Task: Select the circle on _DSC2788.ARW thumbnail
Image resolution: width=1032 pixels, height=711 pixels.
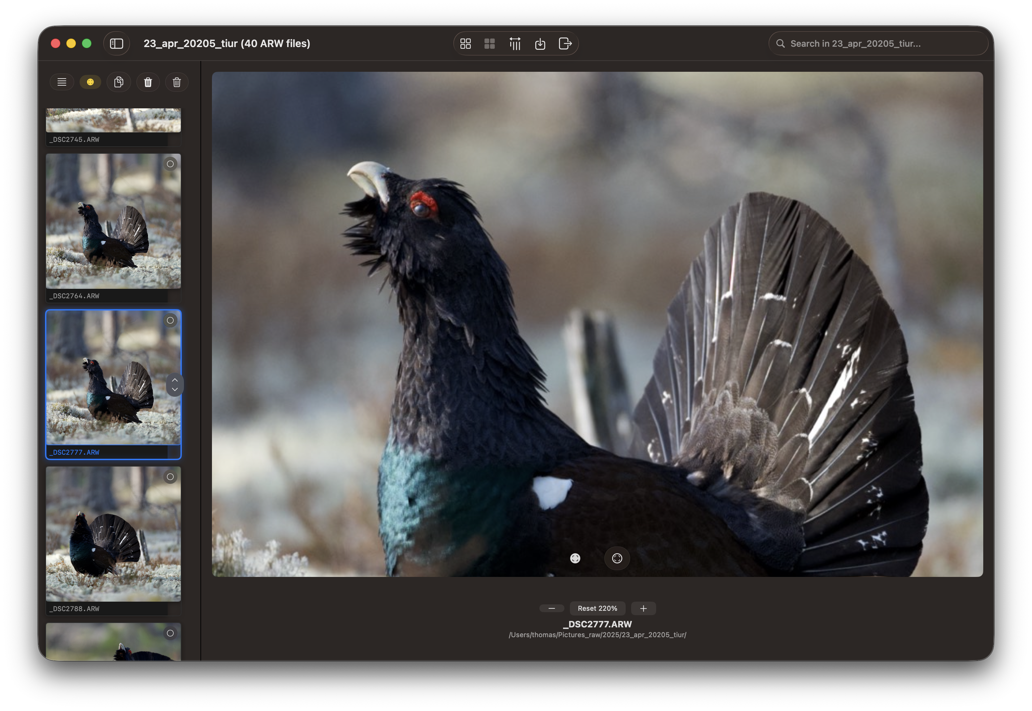Action: [170, 477]
